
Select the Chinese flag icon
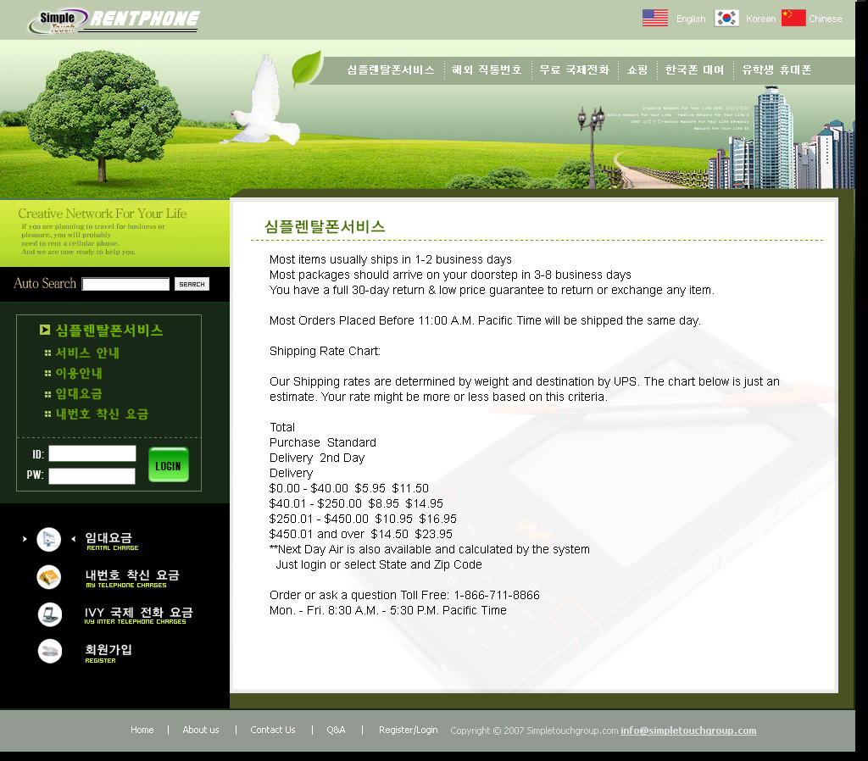(793, 18)
